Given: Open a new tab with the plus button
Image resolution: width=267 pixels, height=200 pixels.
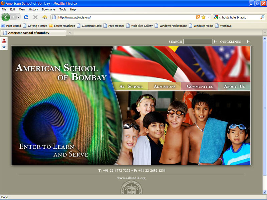Looking at the screenshot, I should (x=70, y=33).
